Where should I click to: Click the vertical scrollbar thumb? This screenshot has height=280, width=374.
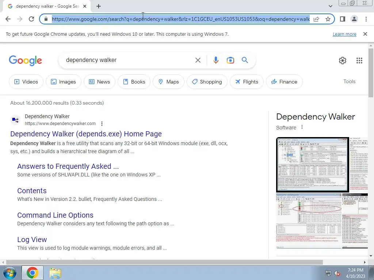371,73
